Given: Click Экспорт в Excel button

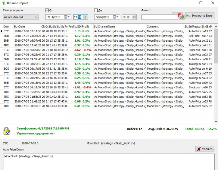Looking at the screenshot, I should 200,16.
